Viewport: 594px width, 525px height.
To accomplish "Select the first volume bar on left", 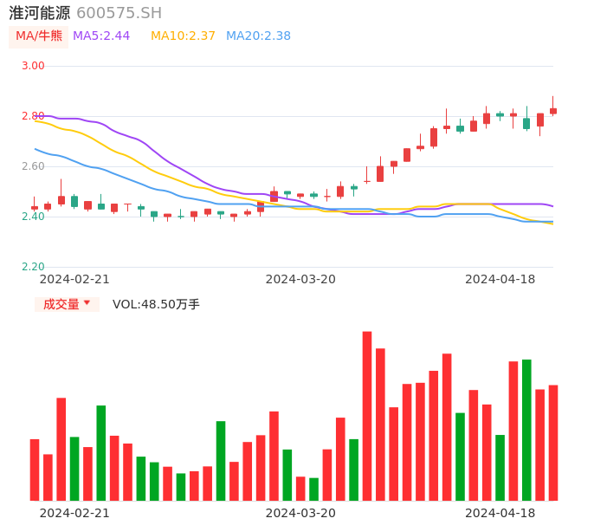I will tap(35, 470).
